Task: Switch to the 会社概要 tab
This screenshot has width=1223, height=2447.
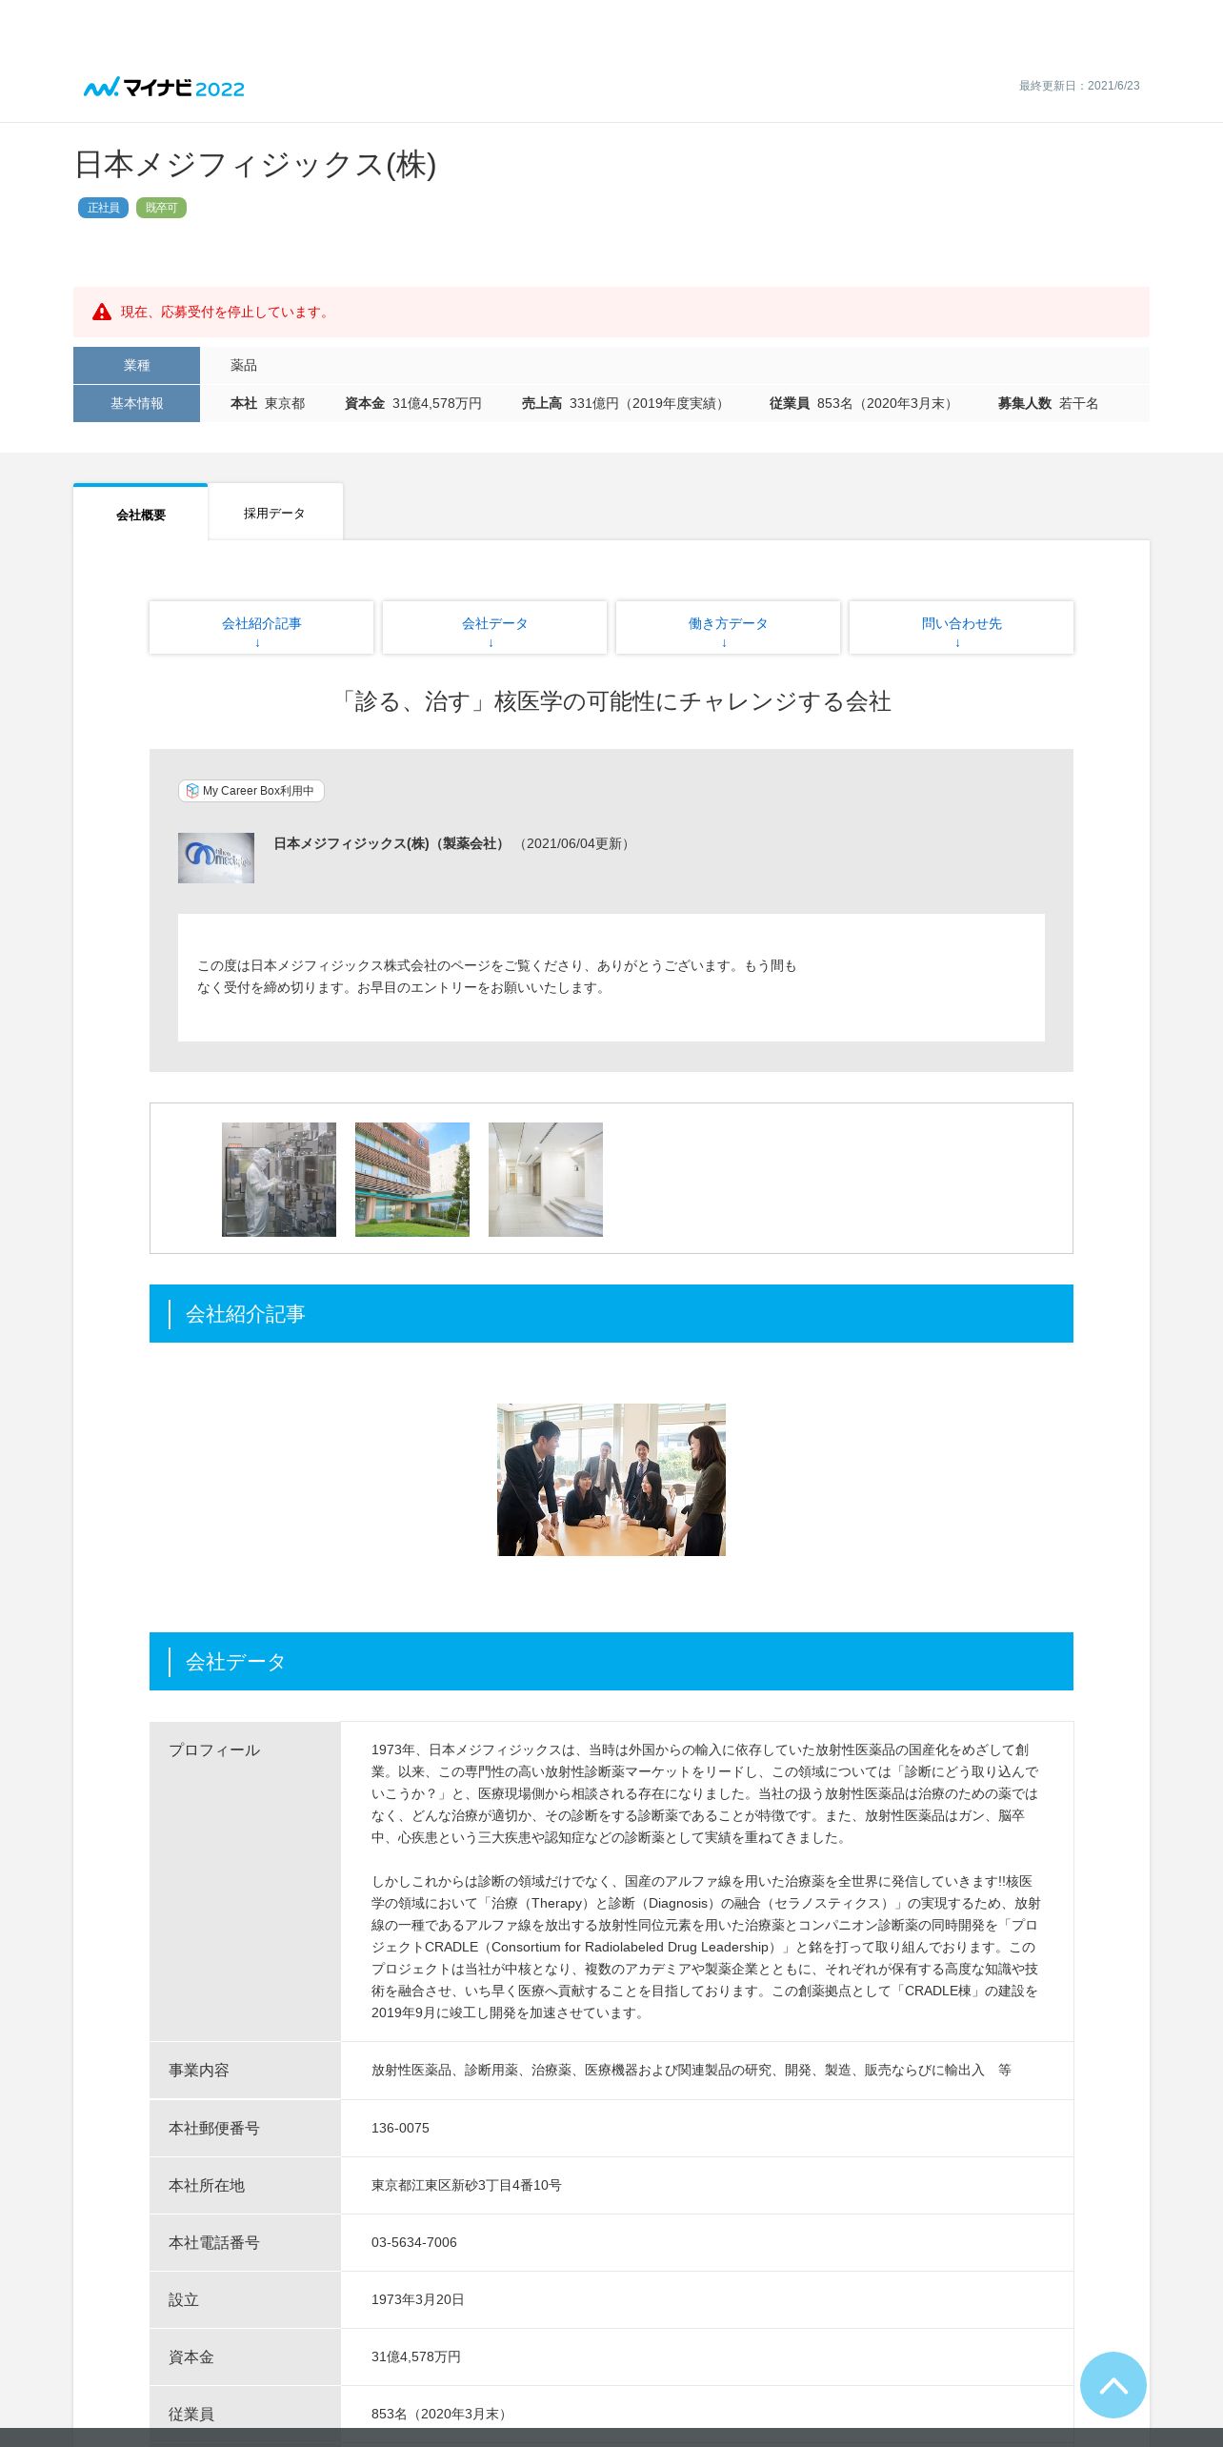Action: (141, 514)
